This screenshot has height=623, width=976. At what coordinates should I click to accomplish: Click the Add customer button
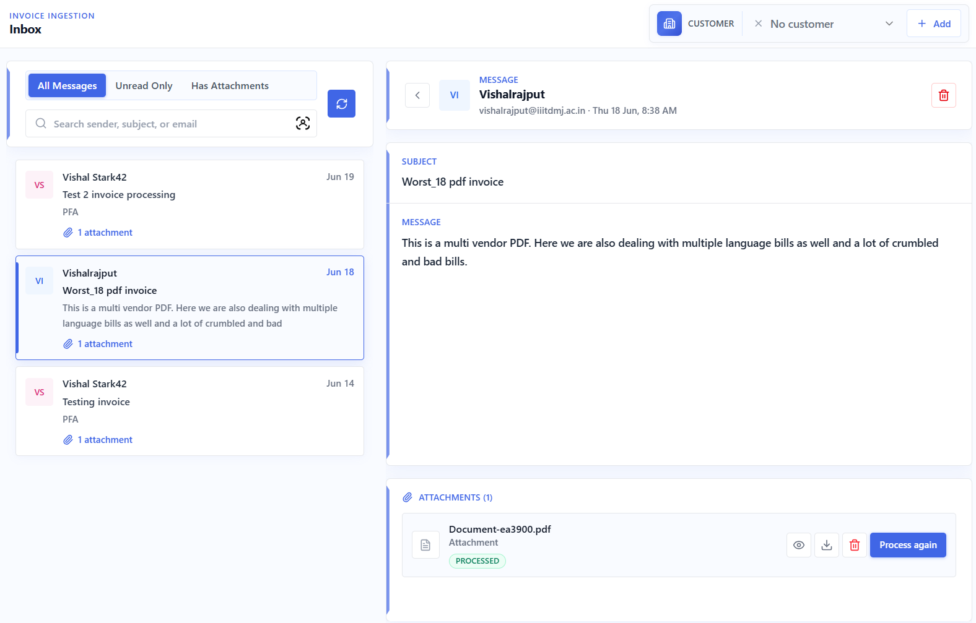(x=934, y=24)
